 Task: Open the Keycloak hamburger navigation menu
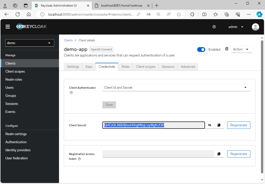(x=8, y=26)
